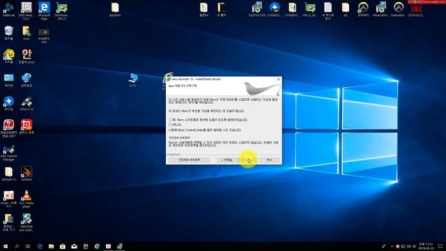Viewport: 446px width, 251px height.
Task: Open the Overwatch desktop icon
Action: [x=399, y=9]
